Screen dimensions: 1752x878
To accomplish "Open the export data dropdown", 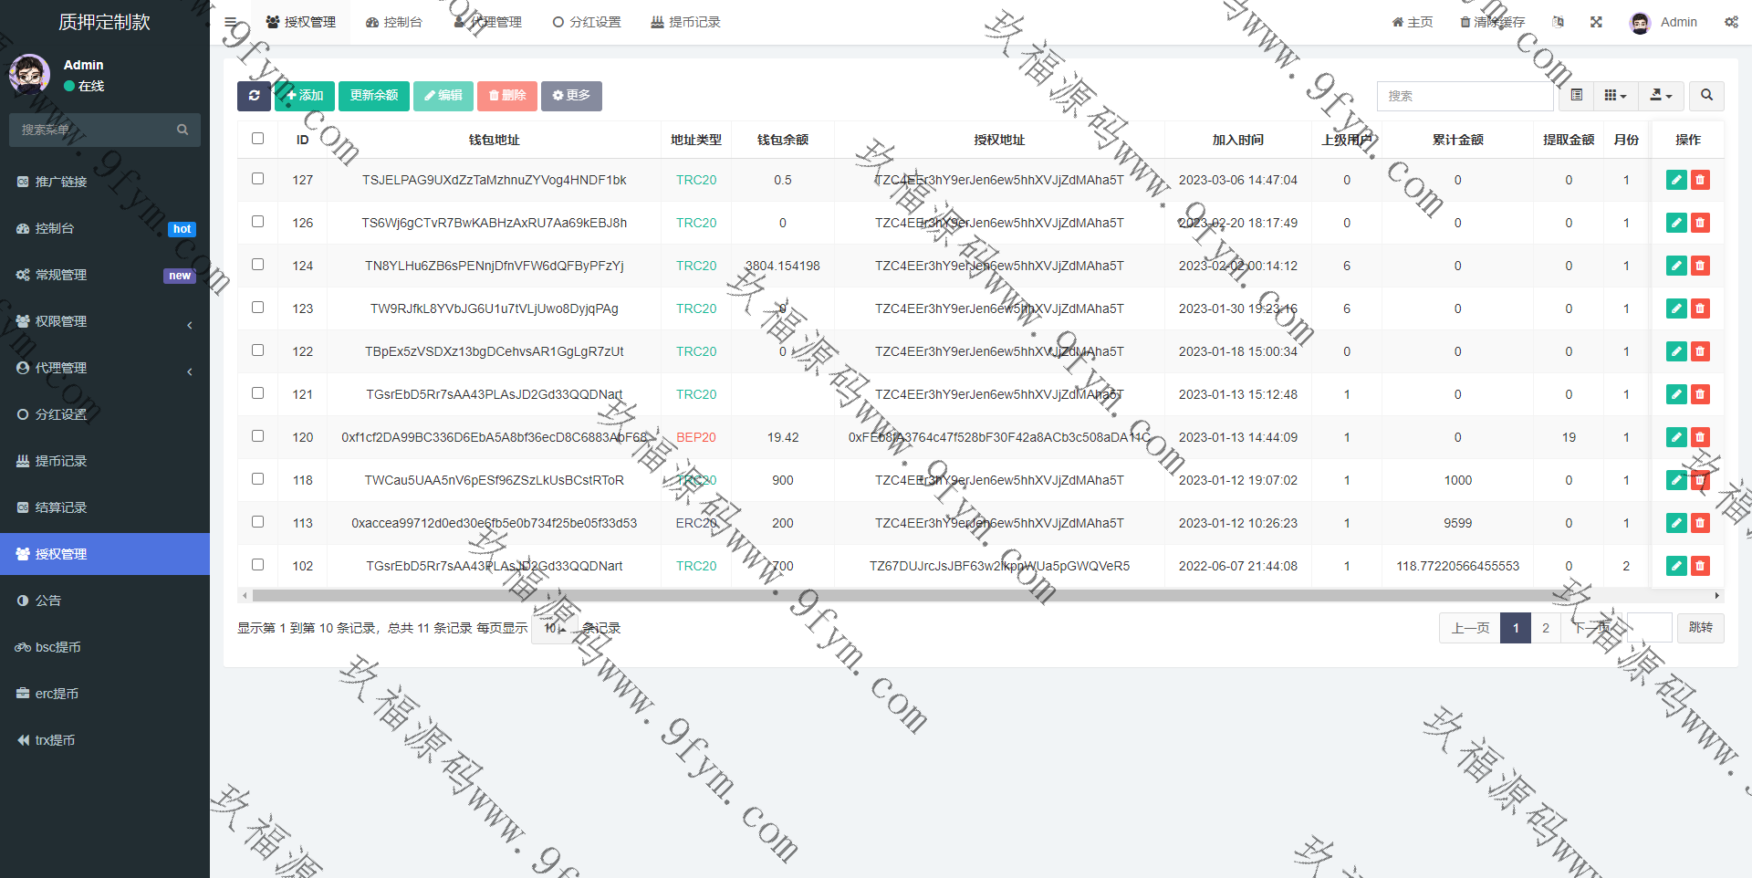I will [x=1661, y=96].
